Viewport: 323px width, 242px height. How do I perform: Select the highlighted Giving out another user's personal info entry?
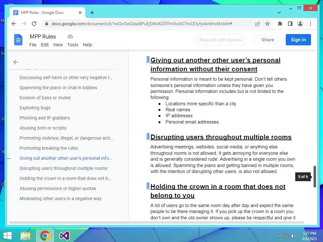tap(66, 158)
